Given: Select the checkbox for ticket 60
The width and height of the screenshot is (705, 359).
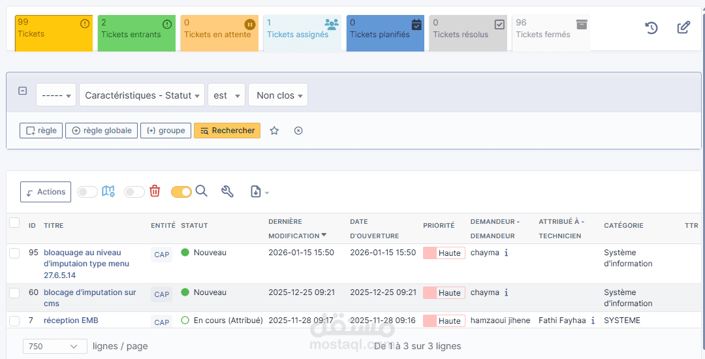Looking at the screenshot, I should pos(14,293).
